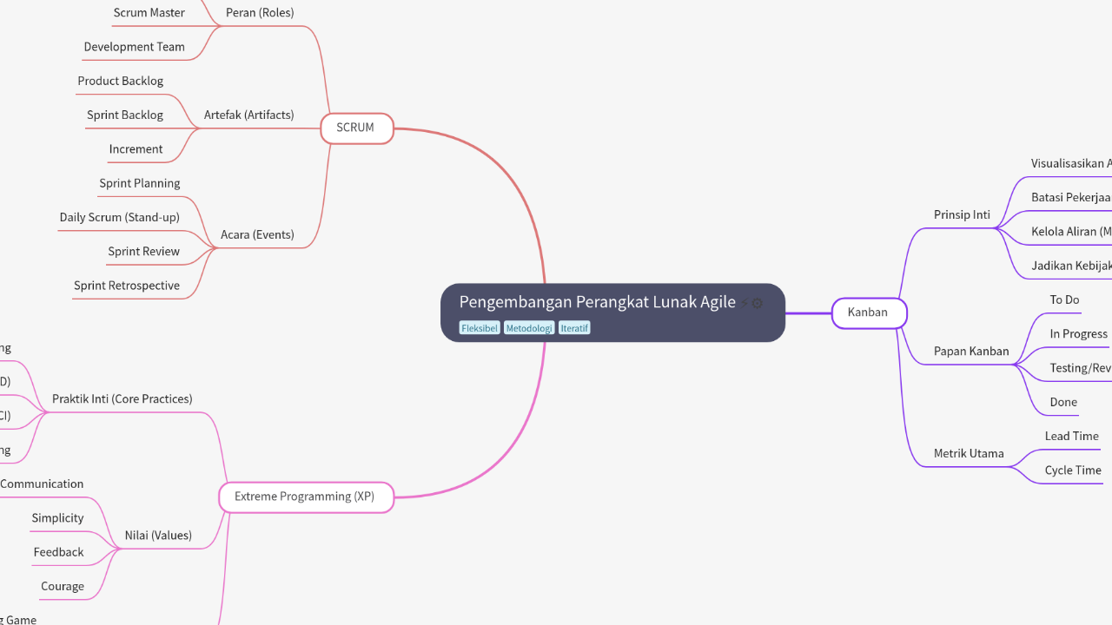Click the gear icon on central node

pyautogui.click(x=758, y=303)
